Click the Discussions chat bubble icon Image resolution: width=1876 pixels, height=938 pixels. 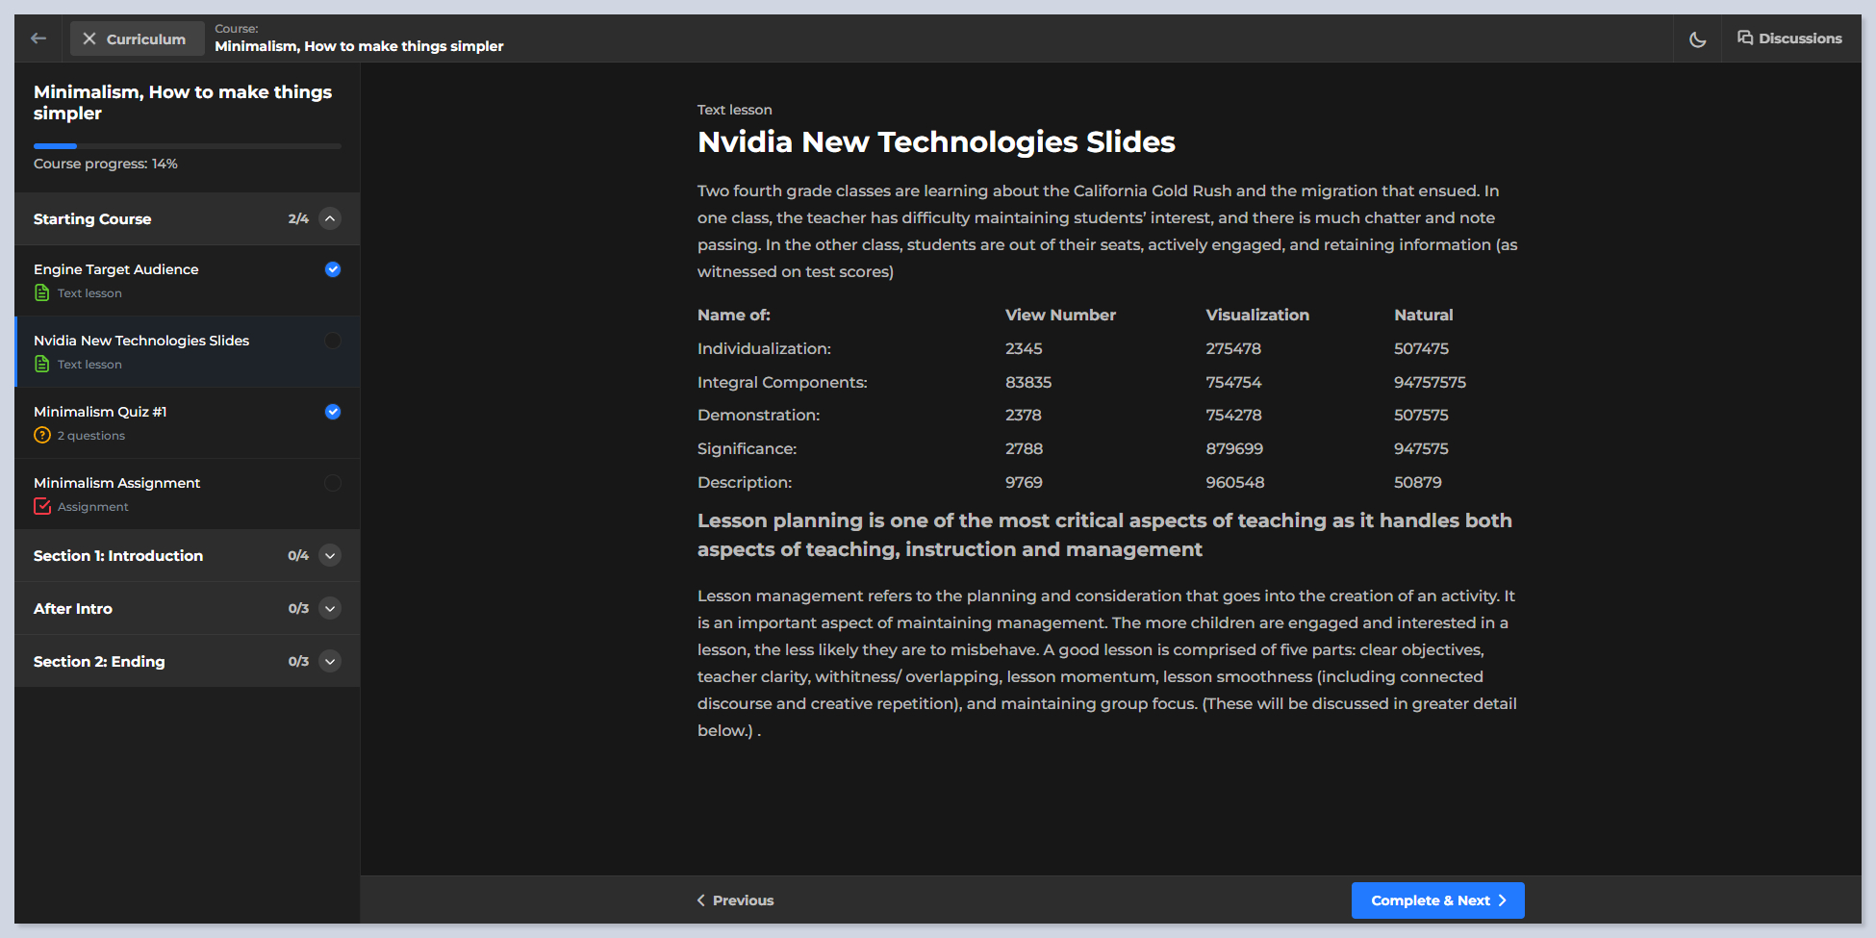[x=1744, y=38]
